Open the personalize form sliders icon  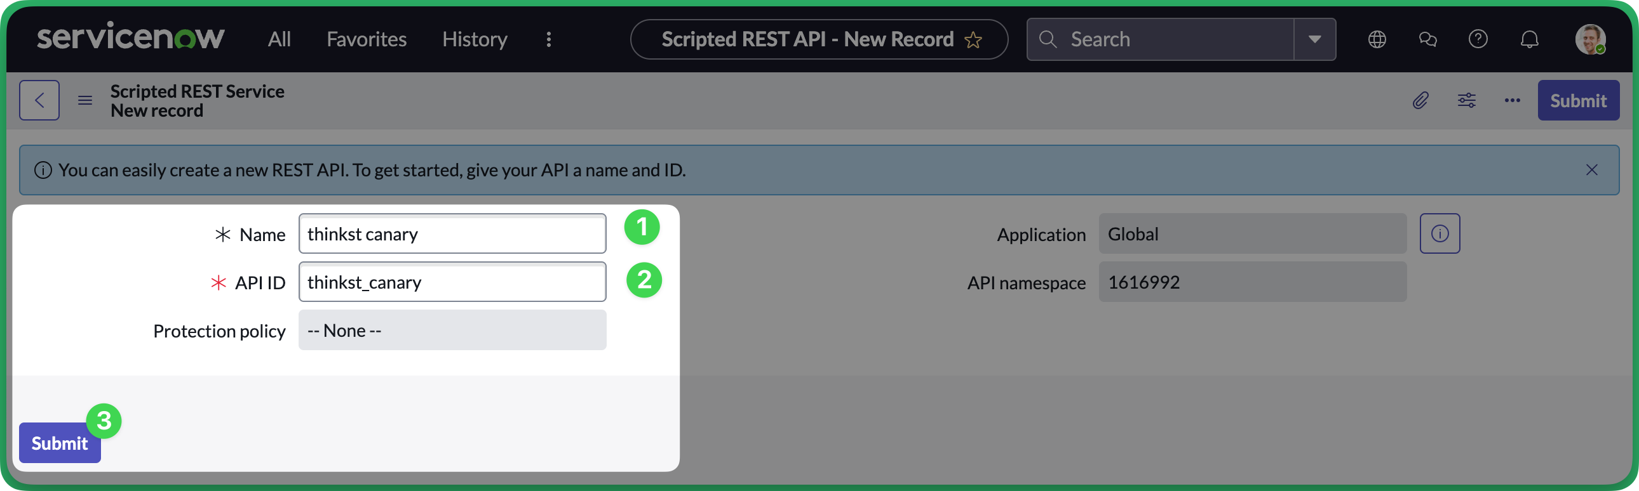click(1467, 100)
